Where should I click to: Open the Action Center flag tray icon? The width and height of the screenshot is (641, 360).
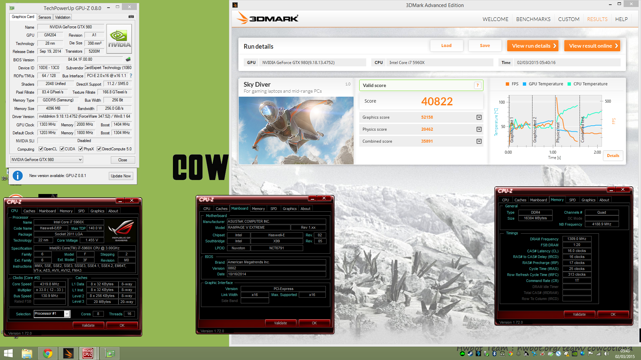pos(590,354)
